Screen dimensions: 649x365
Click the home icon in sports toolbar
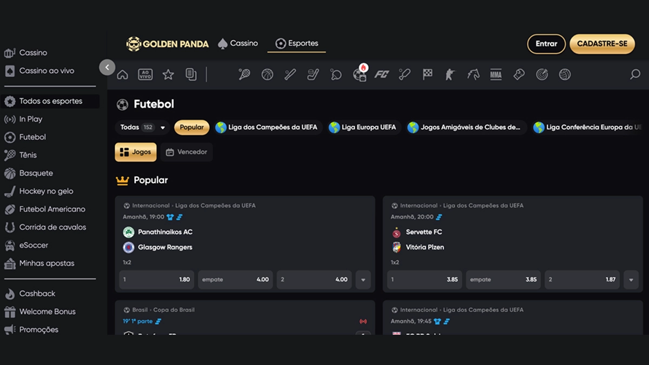(123, 75)
